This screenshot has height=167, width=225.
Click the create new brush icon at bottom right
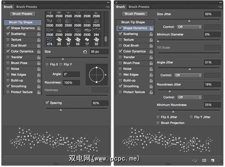point(213,160)
